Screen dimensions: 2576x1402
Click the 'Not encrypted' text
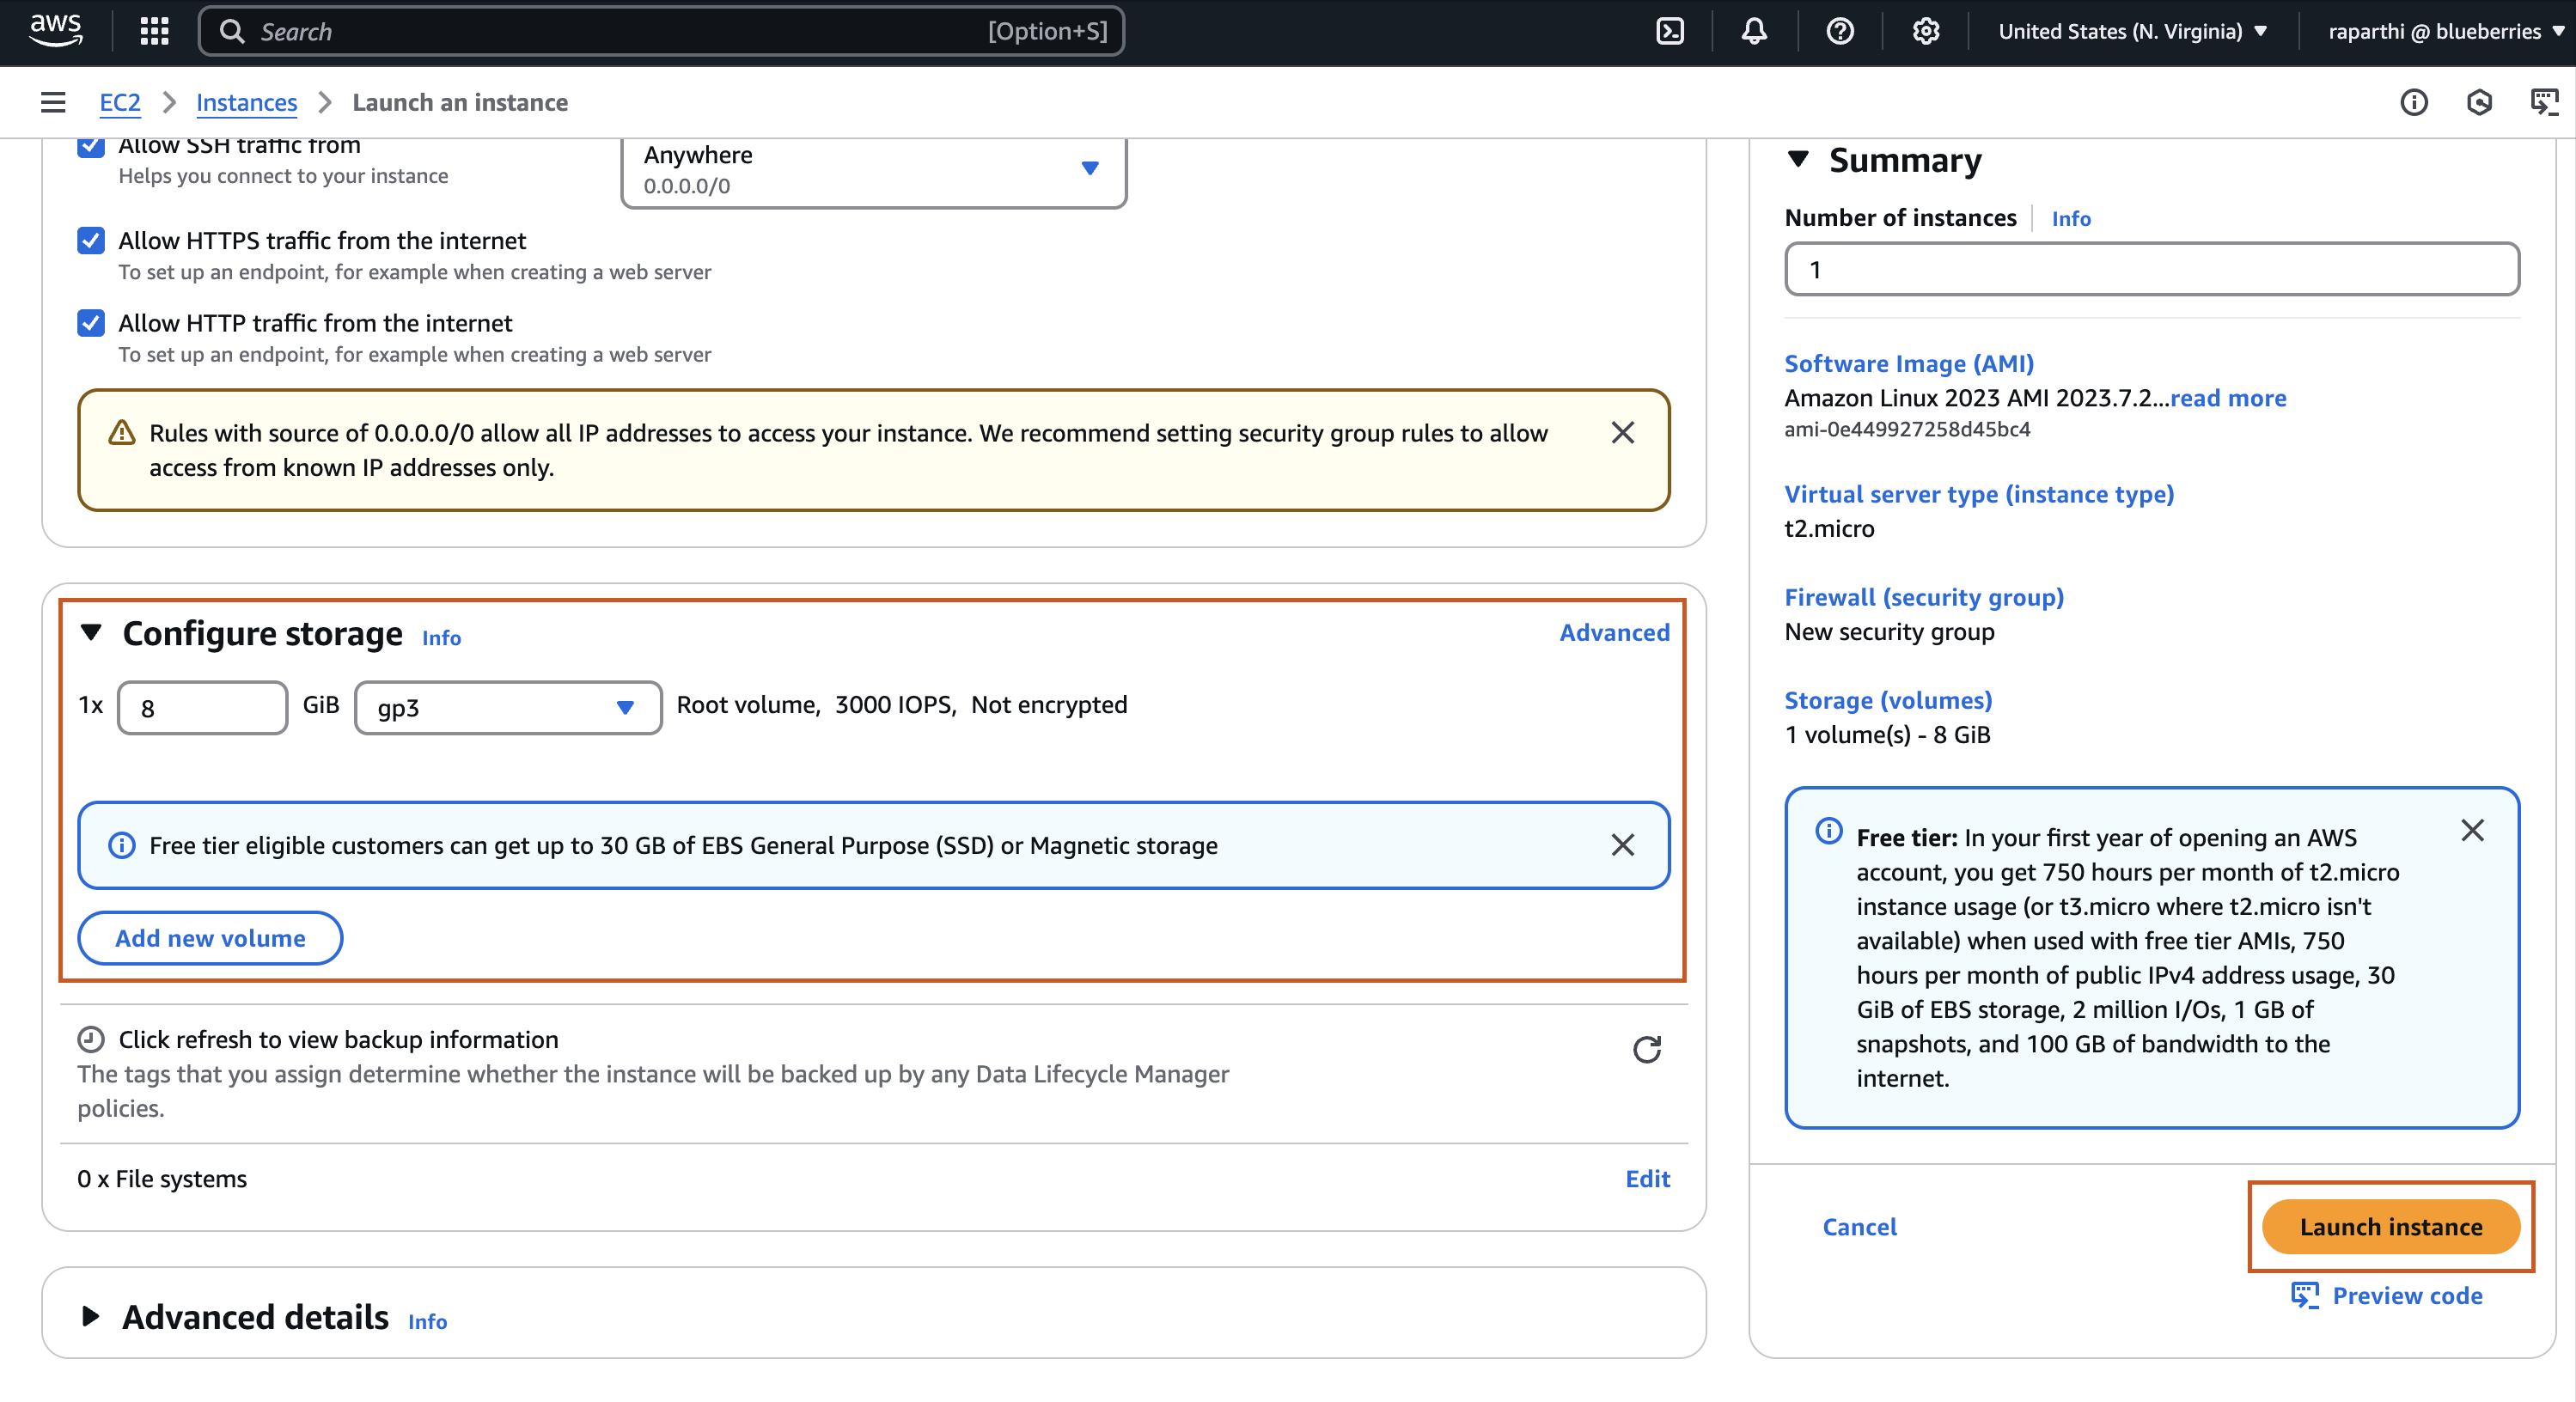coord(1049,705)
